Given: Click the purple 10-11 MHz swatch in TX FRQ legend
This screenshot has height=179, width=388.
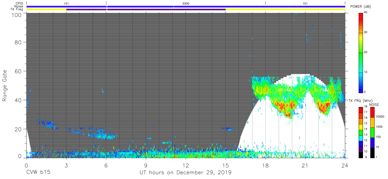Looking at the screenshot, I should (361, 149).
